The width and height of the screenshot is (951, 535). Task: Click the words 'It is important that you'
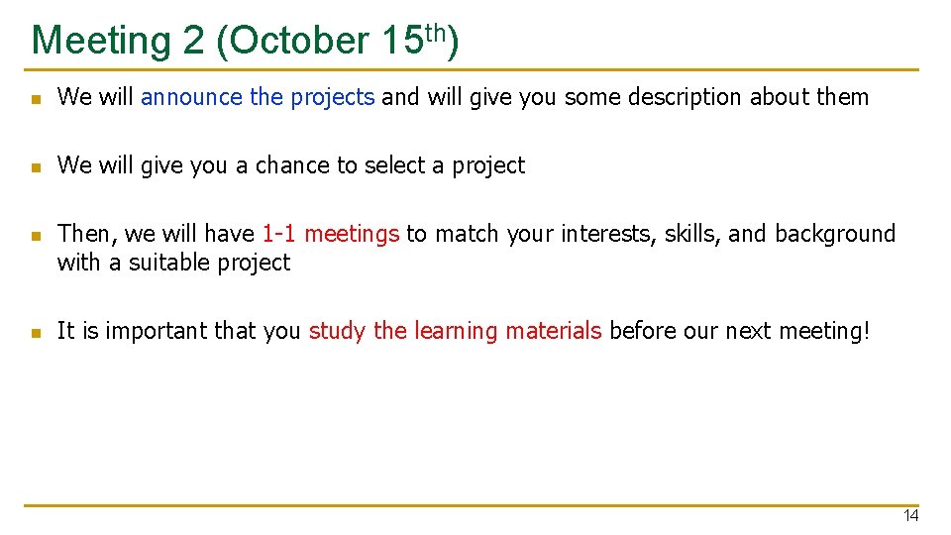(x=178, y=331)
